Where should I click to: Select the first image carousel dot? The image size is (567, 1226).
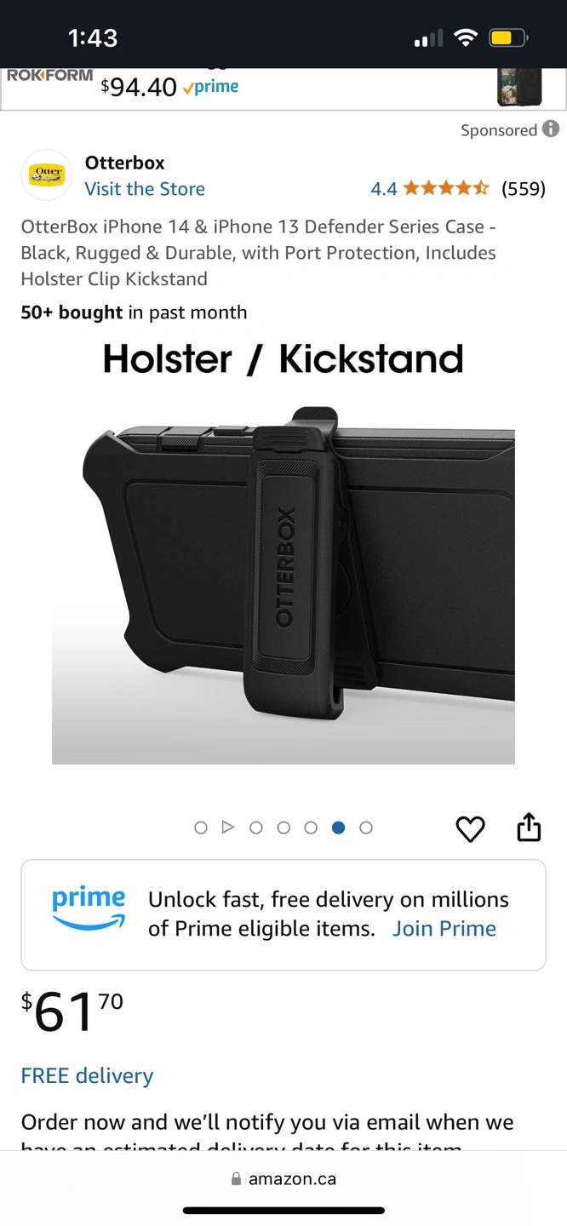tap(201, 828)
